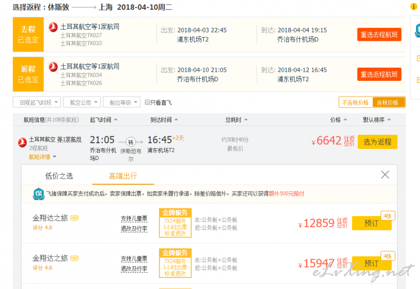Click the 去程 已选定 orange label
The image size is (420, 289).
coord(28,35)
